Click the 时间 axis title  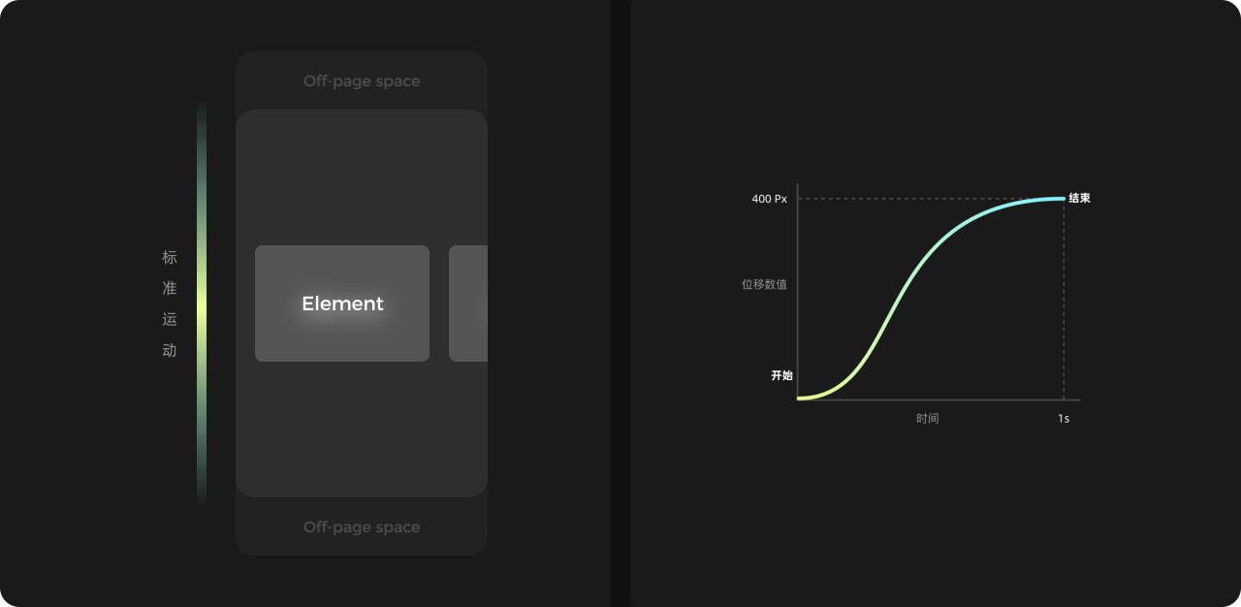[x=928, y=419]
